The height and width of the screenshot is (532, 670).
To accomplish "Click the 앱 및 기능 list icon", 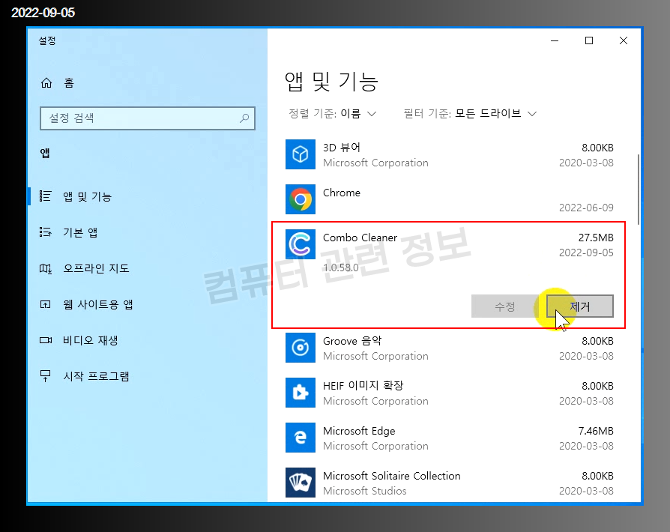I will pos(45,196).
